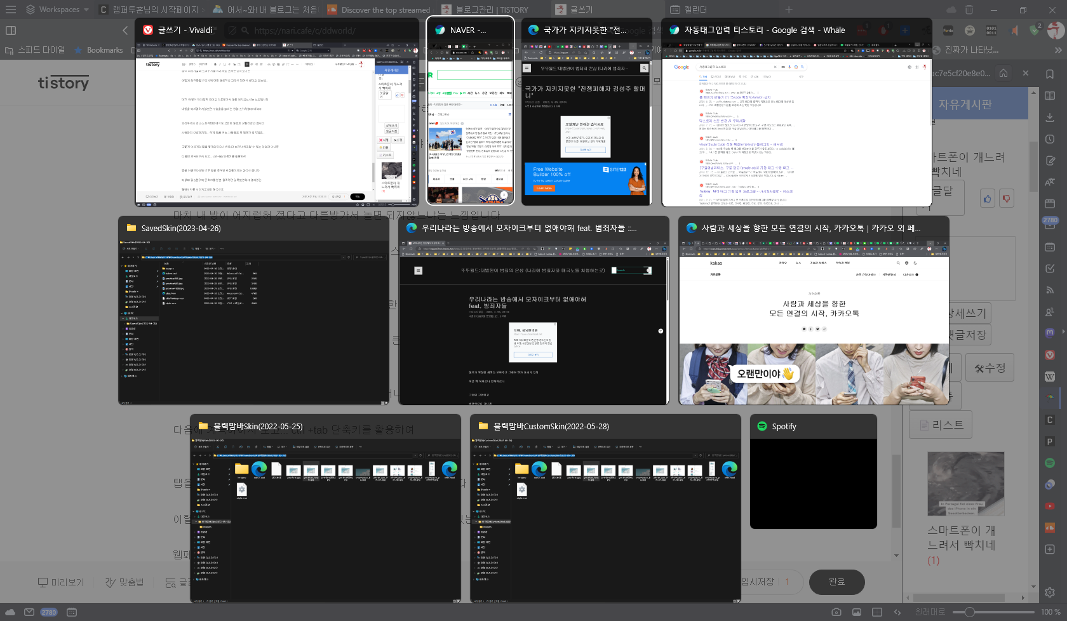1067x621 pixels.
Task: Click the thumbs-up like button
Action: [988, 199]
